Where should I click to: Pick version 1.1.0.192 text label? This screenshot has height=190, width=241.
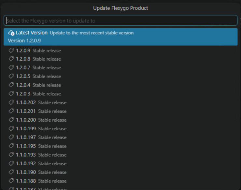click(x=26, y=163)
